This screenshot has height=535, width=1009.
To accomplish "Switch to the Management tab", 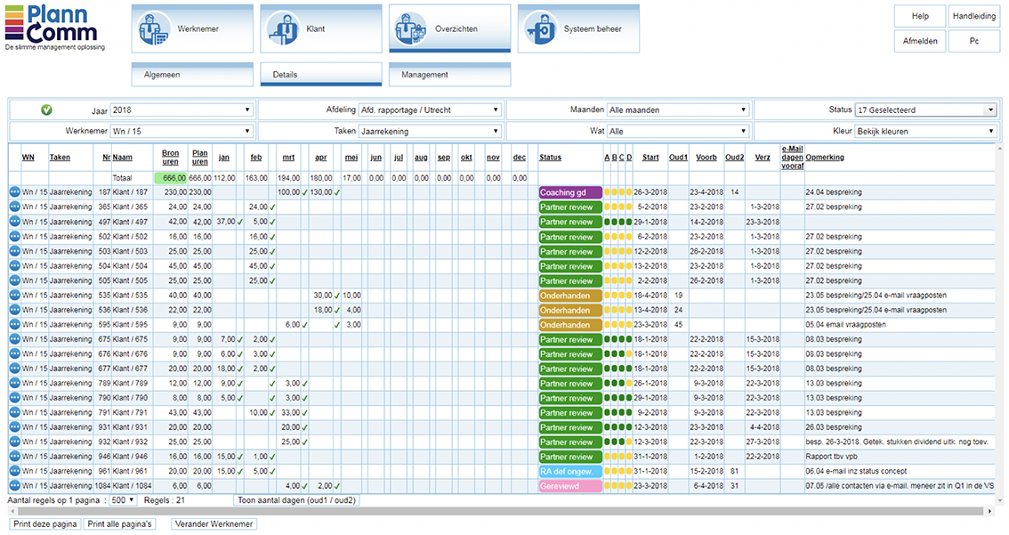I will (x=449, y=75).
